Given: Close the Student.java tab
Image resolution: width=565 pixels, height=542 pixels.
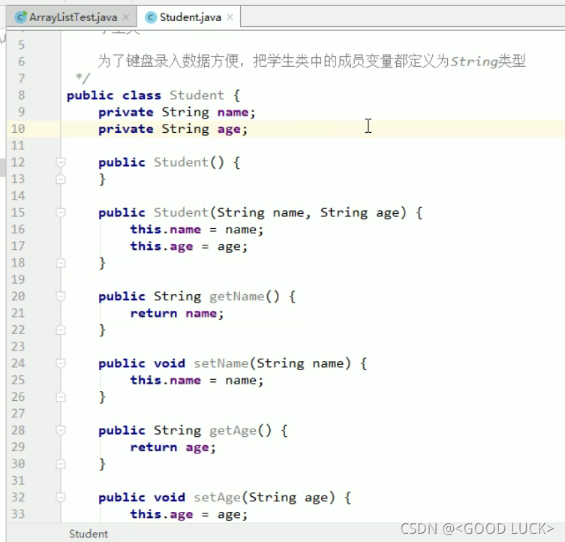Looking at the screenshot, I should click(230, 17).
